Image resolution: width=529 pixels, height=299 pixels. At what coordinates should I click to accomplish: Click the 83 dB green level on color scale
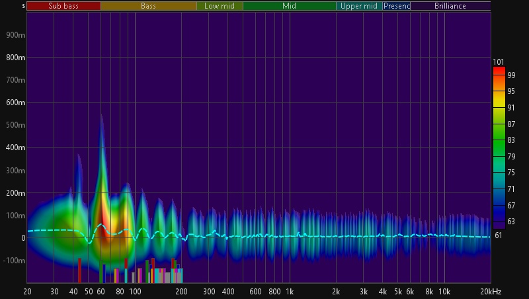click(x=499, y=140)
